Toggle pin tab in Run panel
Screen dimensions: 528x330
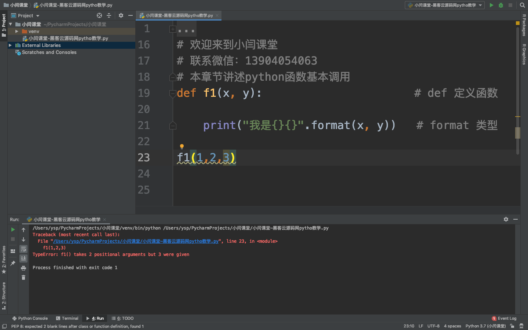[x=13, y=263]
